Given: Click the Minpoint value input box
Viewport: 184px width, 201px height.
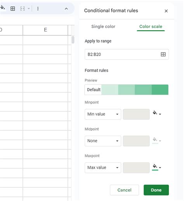Looking at the screenshot, I should (x=136, y=114).
